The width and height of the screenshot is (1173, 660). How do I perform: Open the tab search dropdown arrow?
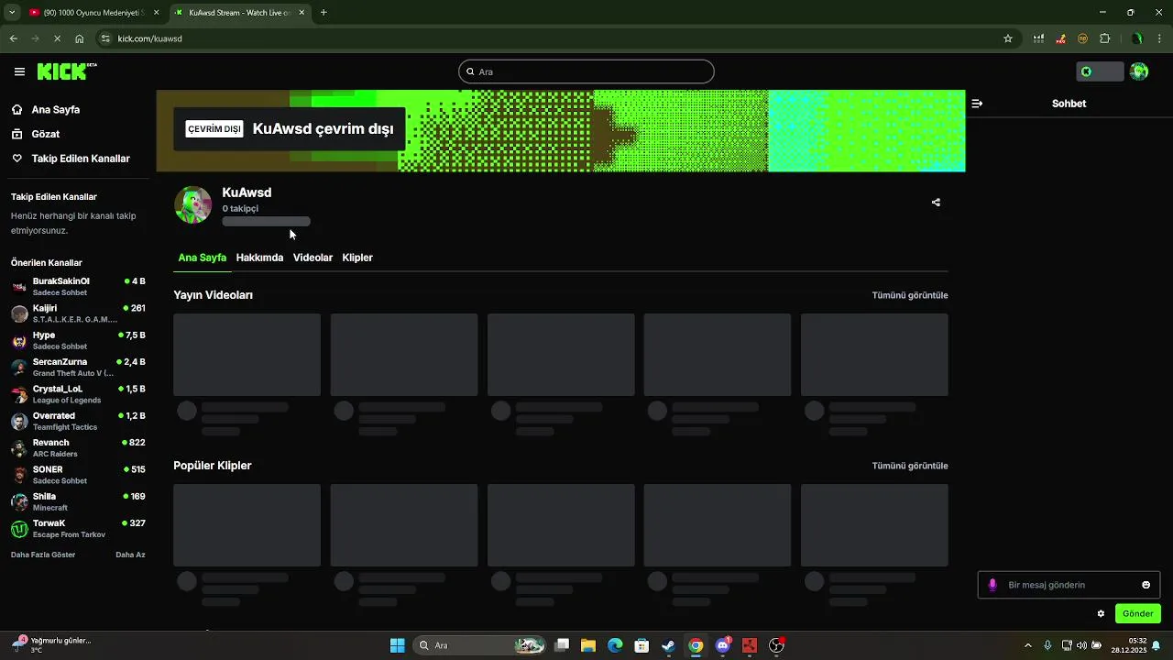(x=12, y=13)
